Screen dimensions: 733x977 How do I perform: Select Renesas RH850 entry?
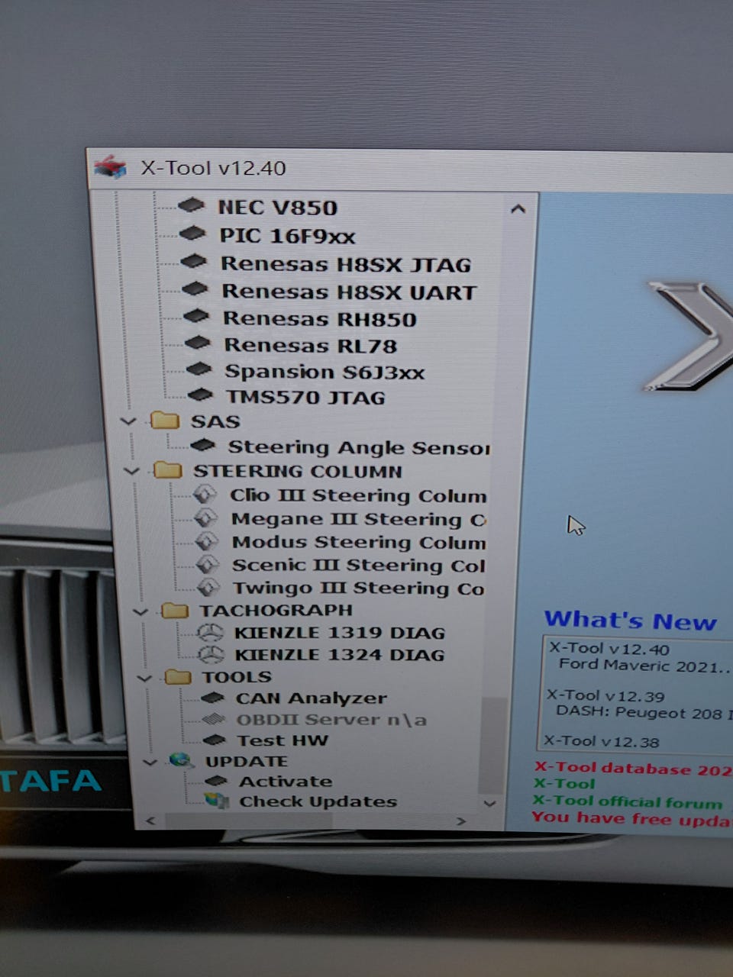click(320, 319)
